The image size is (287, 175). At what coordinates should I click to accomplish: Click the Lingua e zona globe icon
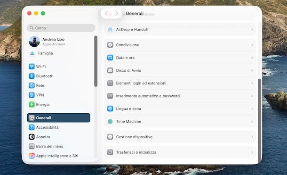[110, 108]
